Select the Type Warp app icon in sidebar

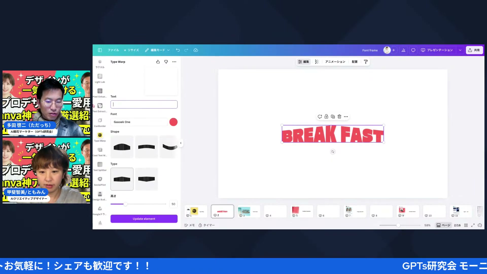[100, 135]
